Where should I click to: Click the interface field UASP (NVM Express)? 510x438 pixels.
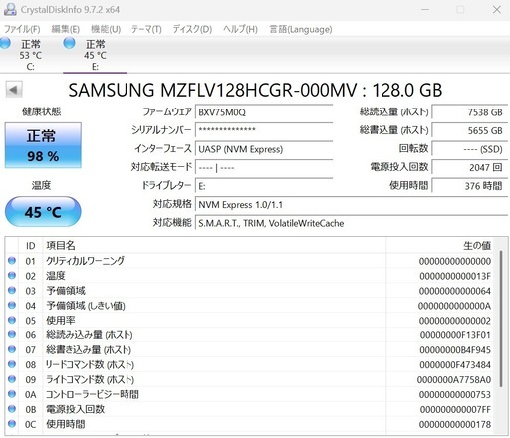[x=264, y=149]
